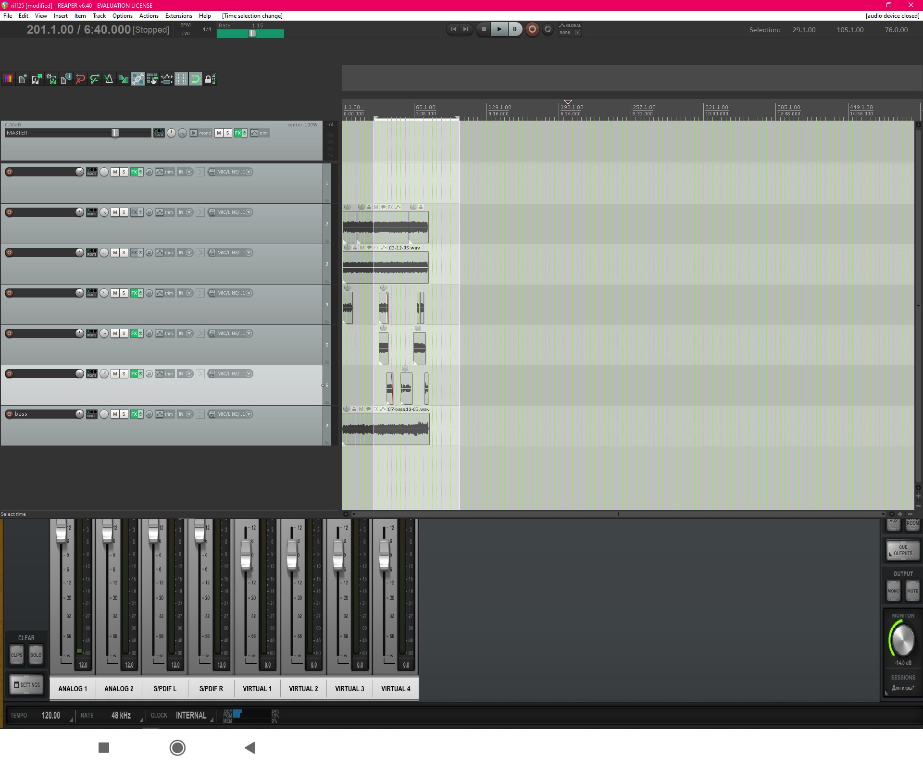Image resolution: width=923 pixels, height=769 pixels.
Task: Open GLOBAL automation override dropdown
Action: tap(577, 33)
